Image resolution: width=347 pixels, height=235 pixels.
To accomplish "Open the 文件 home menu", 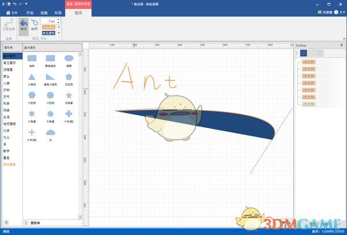I will 12,13.
